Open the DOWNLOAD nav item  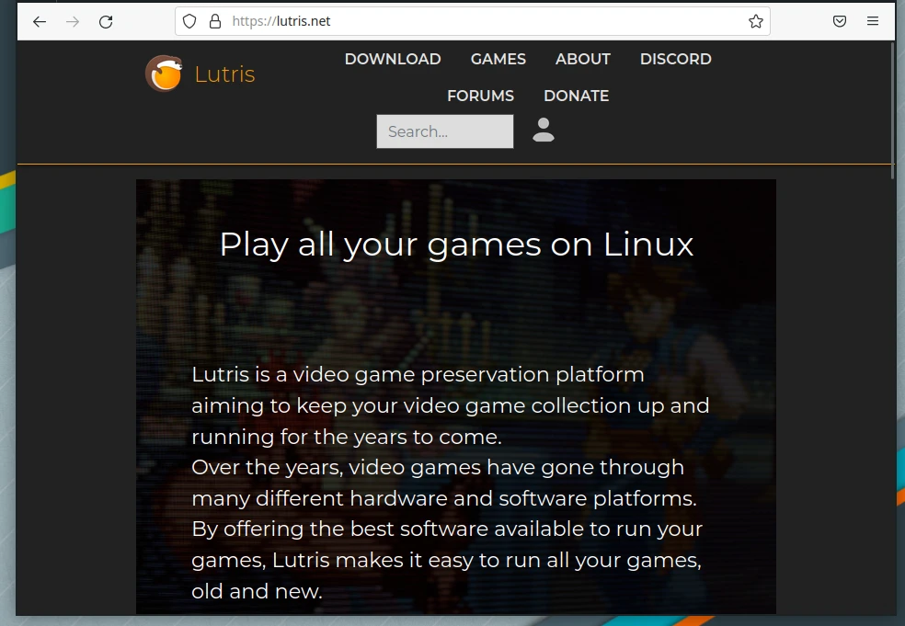[393, 59]
